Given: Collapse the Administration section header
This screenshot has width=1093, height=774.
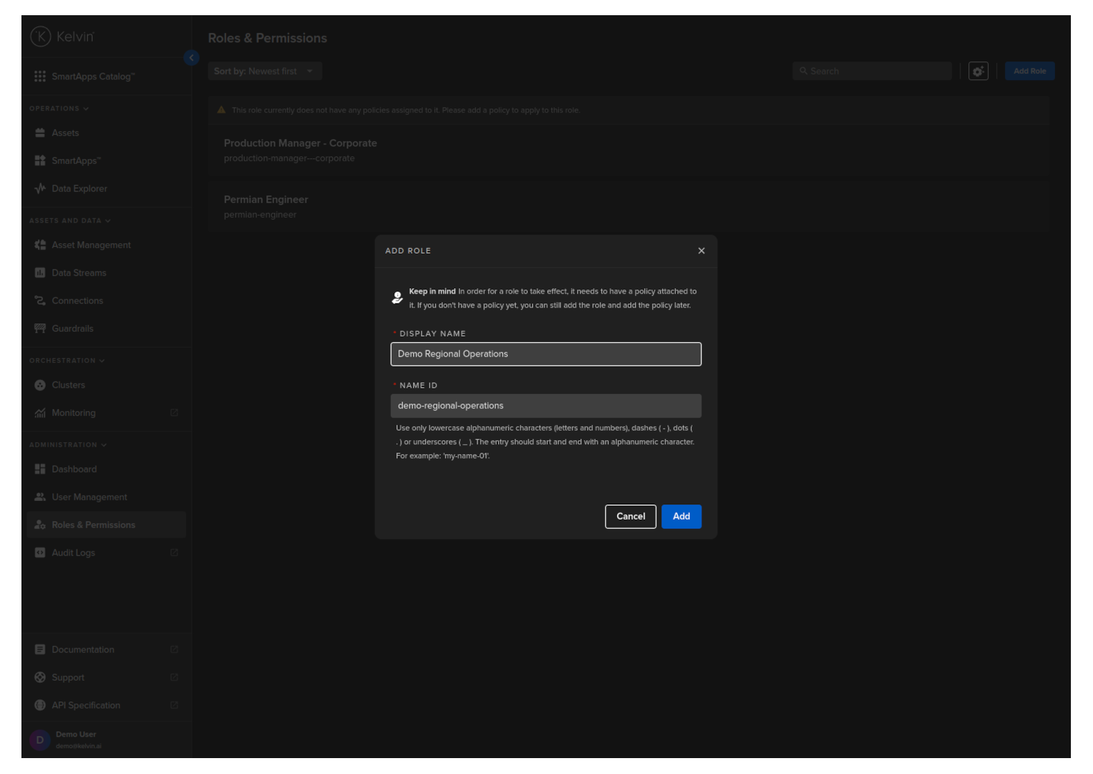Looking at the screenshot, I should point(67,445).
